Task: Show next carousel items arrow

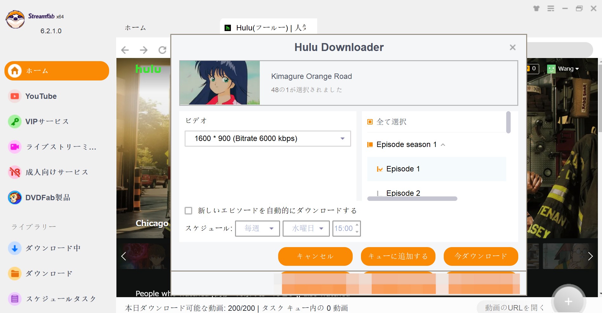Action: pos(590,256)
